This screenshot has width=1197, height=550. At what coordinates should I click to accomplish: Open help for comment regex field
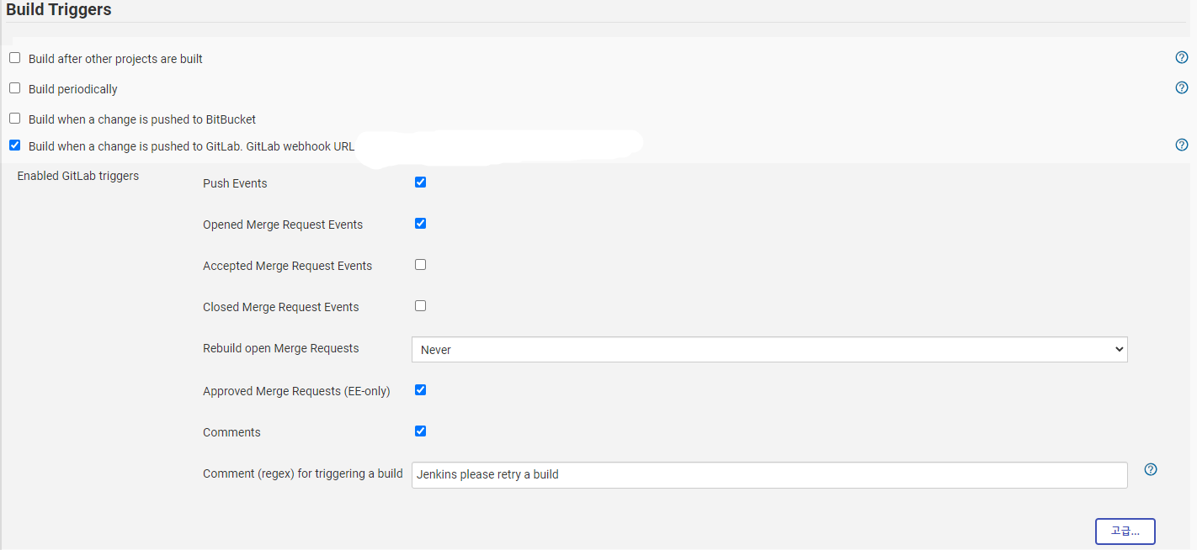click(1151, 469)
